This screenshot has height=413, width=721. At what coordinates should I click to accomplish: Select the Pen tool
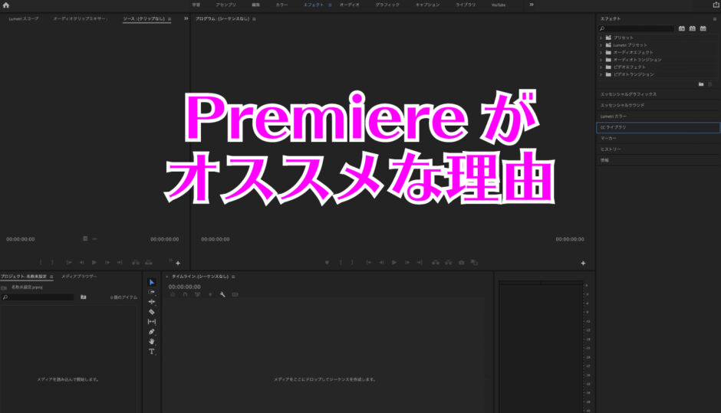pyautogui.click(x=152, y=332)
